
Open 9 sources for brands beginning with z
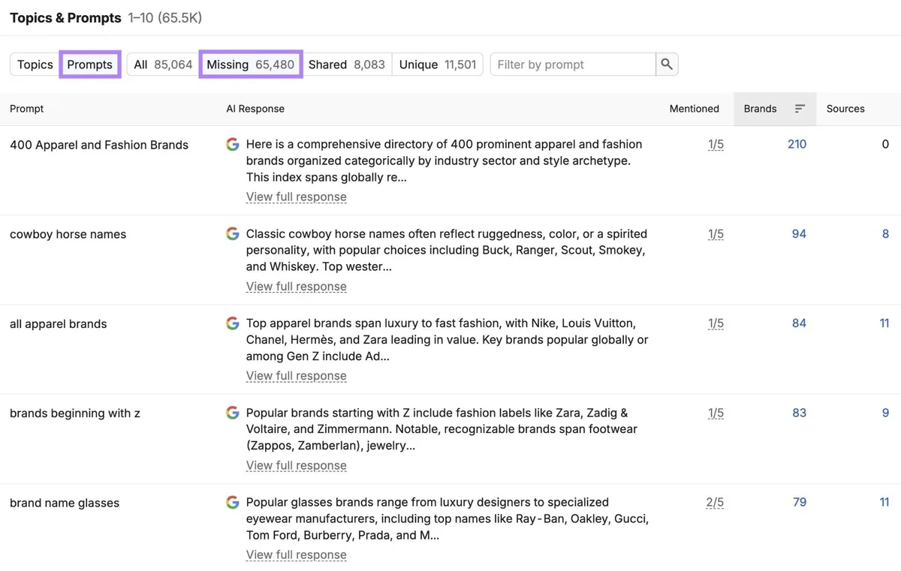coord(885,413)
